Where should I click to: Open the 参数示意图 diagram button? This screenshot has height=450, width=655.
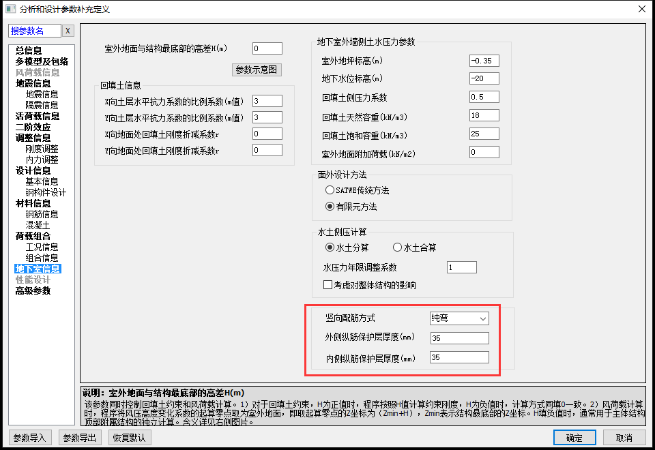pos(257,70)
